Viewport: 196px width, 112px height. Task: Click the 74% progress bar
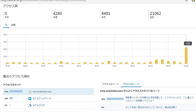16,91
